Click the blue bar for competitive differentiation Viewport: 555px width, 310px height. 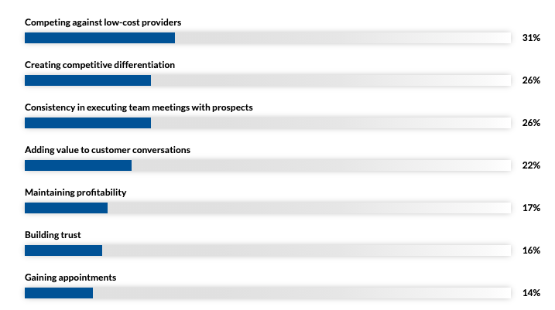pos(87,80)
